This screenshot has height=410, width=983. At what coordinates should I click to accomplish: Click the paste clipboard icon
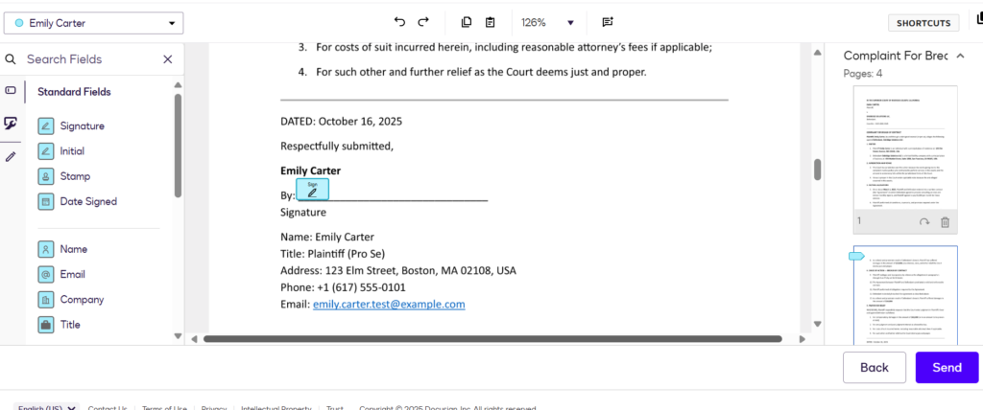click(491, 22)
